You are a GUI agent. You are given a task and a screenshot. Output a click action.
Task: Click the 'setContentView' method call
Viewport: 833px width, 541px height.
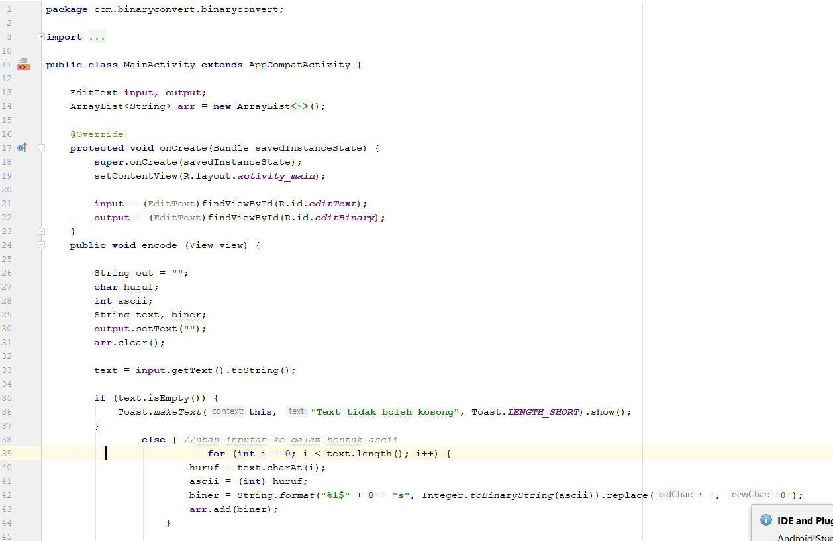tap(136, 176)
